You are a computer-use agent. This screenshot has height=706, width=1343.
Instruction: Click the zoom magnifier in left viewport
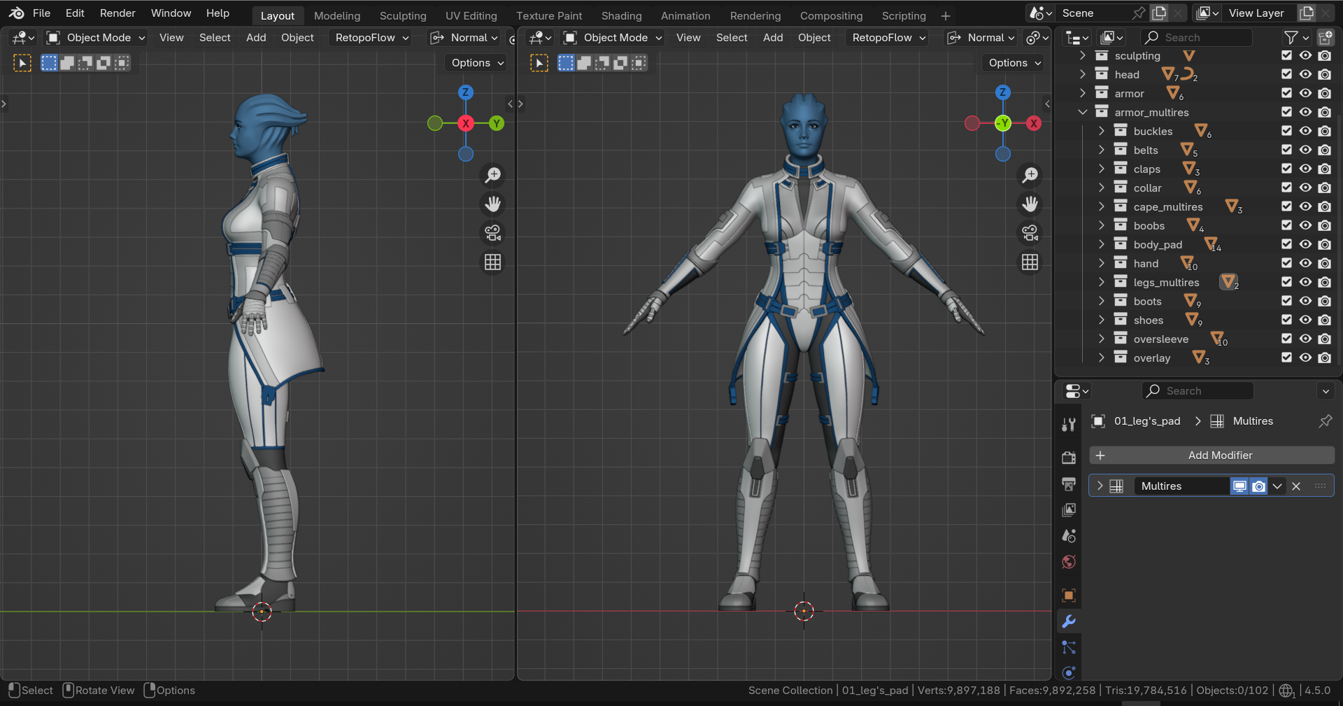(493, 175)
